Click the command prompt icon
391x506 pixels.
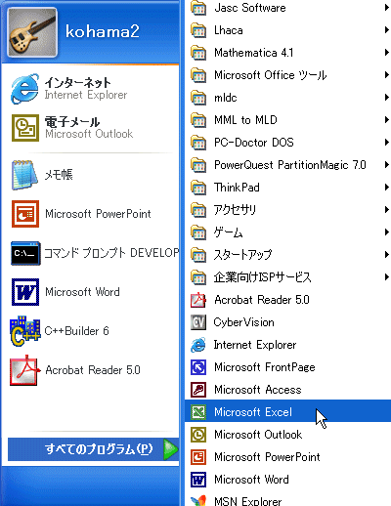(25, 253)
